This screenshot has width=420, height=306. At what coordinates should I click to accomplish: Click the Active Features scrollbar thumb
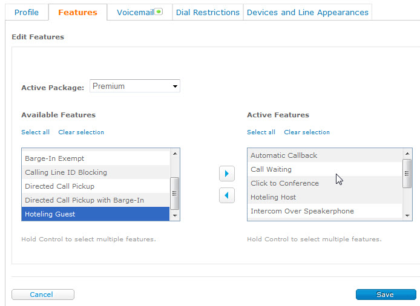click(x=407, y=174)
